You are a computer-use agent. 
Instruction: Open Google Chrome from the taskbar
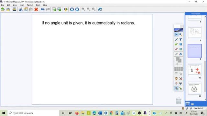[x=111, y=113]
